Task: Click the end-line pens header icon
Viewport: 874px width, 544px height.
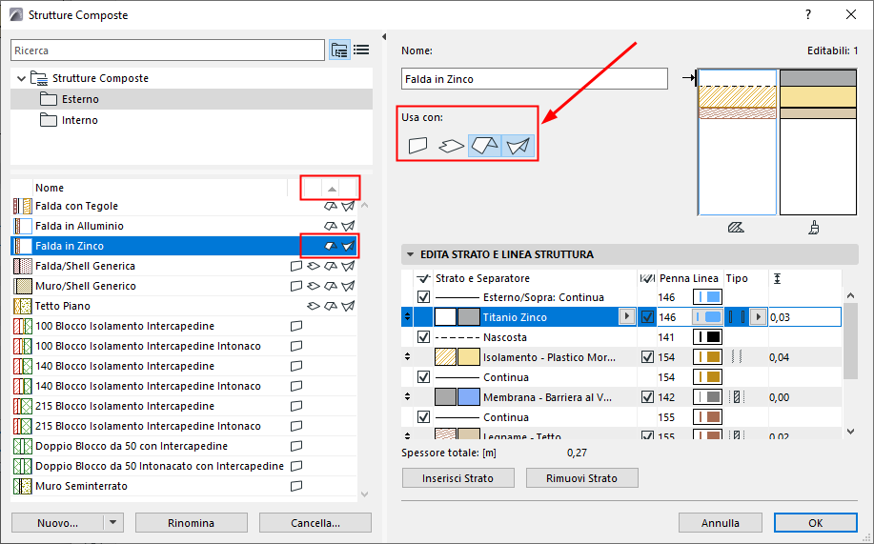Action: [647, 278]
